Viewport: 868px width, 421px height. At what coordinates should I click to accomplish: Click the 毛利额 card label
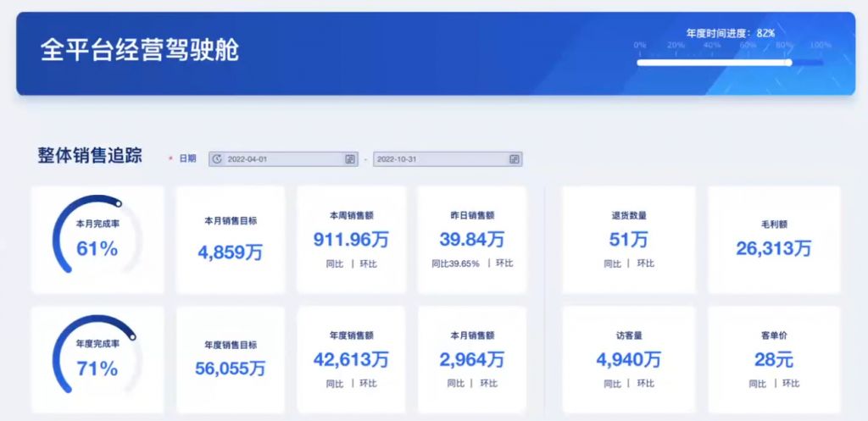pyautogui.click(x=774, y=224)
